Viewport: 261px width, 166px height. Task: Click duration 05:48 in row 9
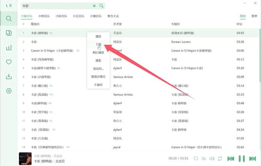coord(240,103)
